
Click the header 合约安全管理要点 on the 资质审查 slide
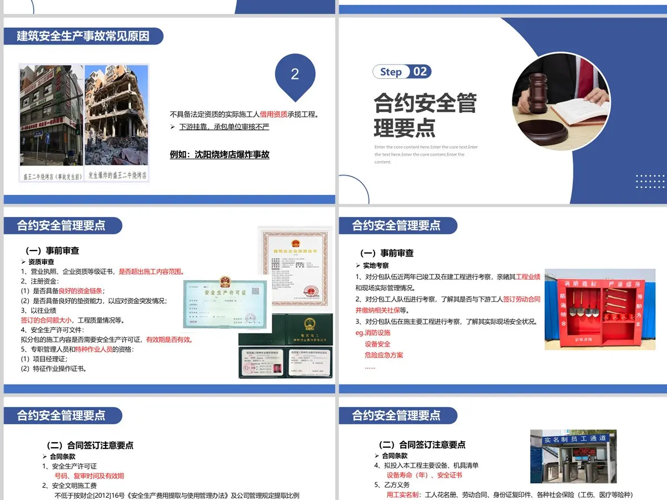(61, 226)
